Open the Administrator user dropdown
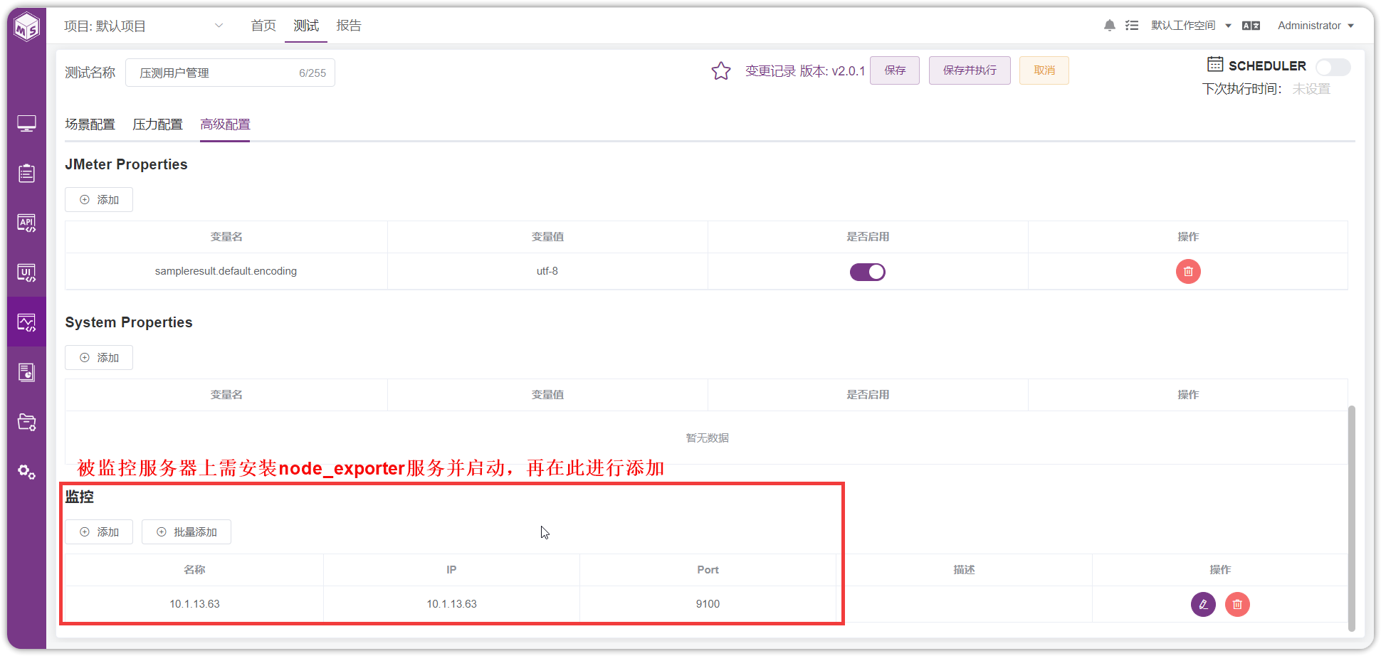 tap(1316, 26)
